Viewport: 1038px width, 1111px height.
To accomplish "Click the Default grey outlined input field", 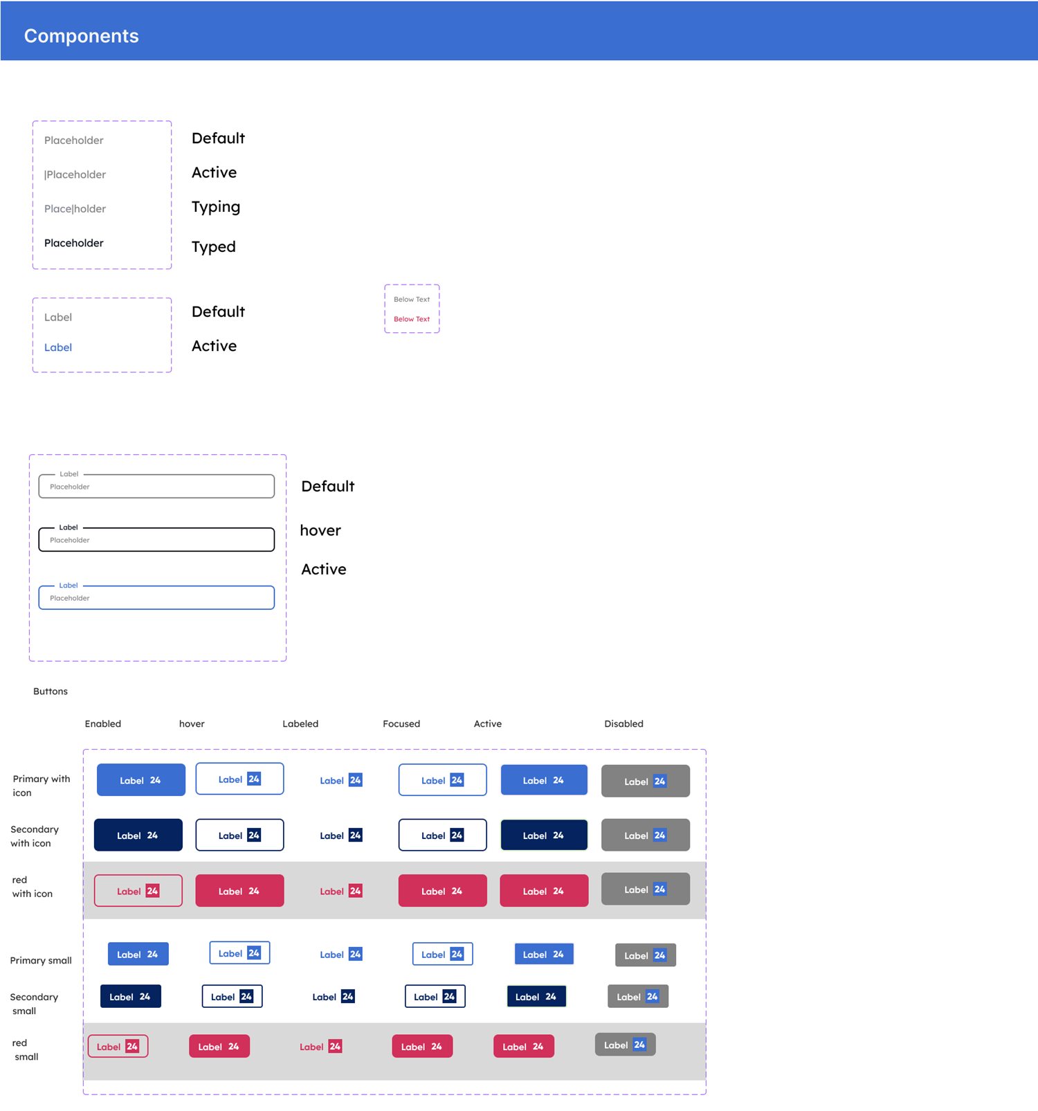I will coord(156,486).
